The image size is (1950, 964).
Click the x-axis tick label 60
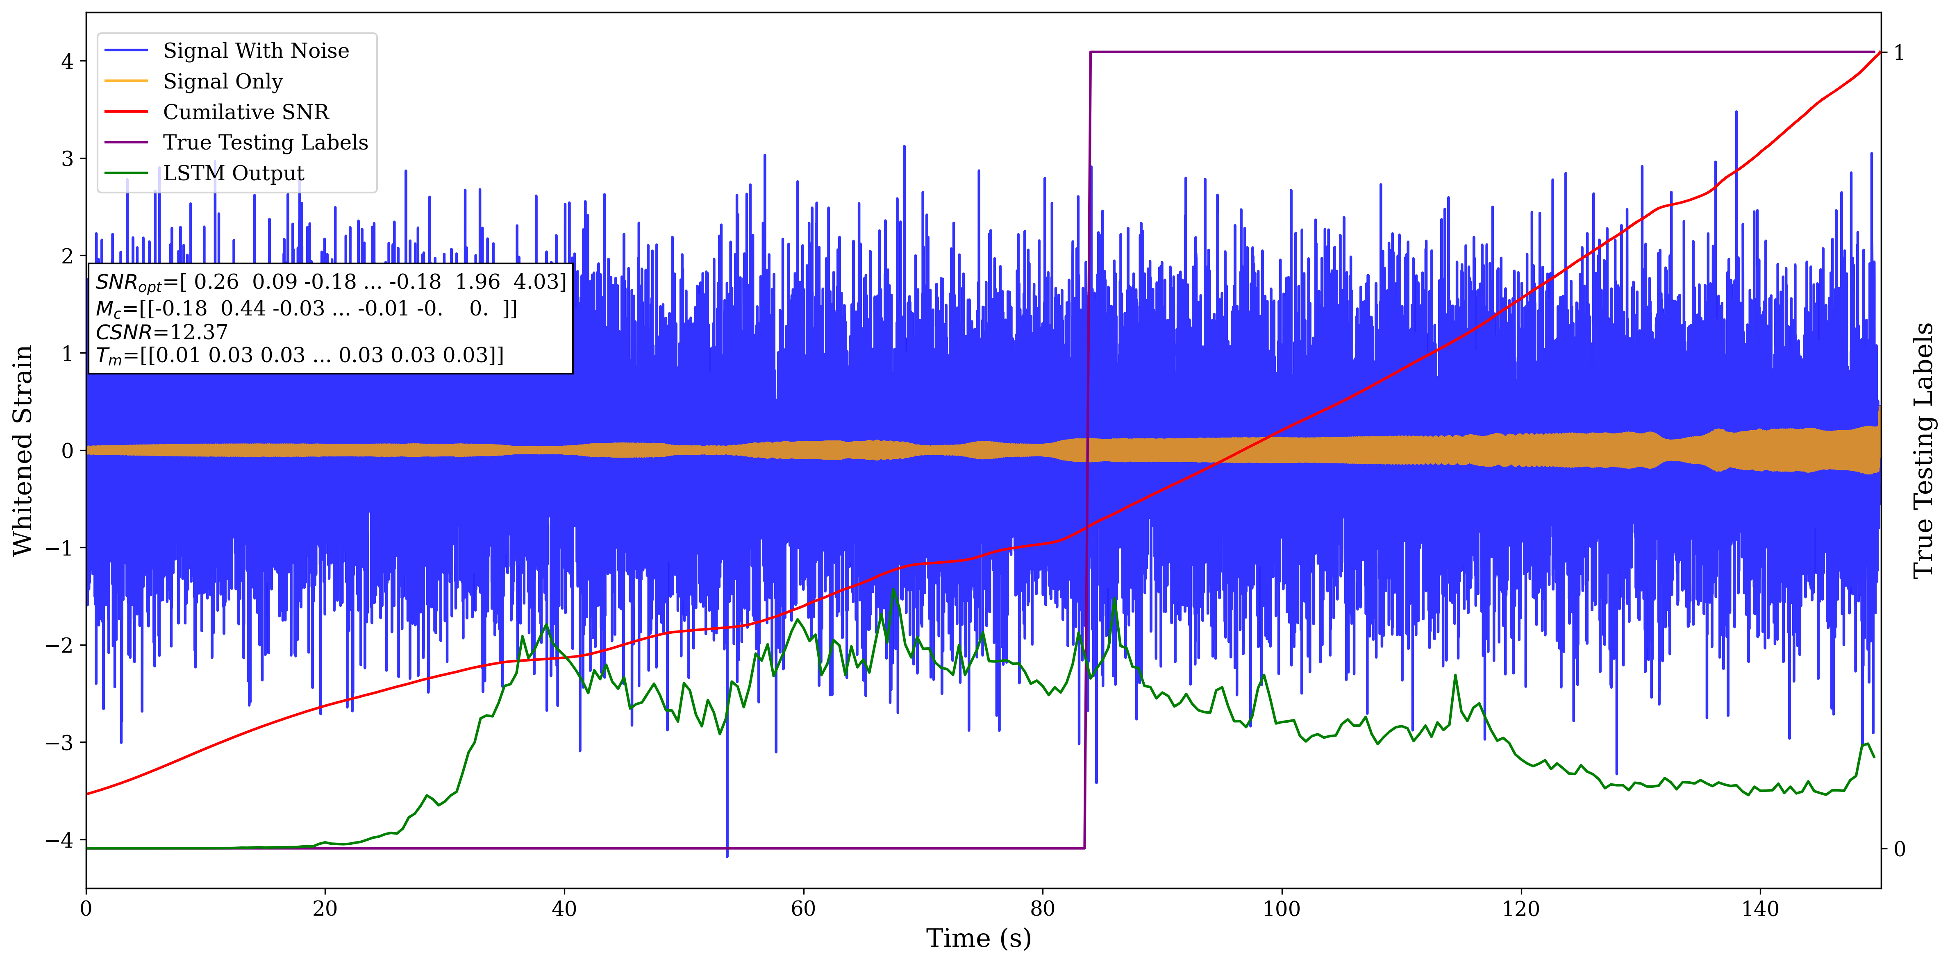pyautogui.click(x=803, y=909)
